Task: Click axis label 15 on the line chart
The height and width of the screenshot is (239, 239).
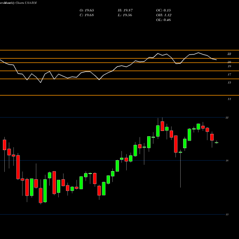Action: coord(229,83)
